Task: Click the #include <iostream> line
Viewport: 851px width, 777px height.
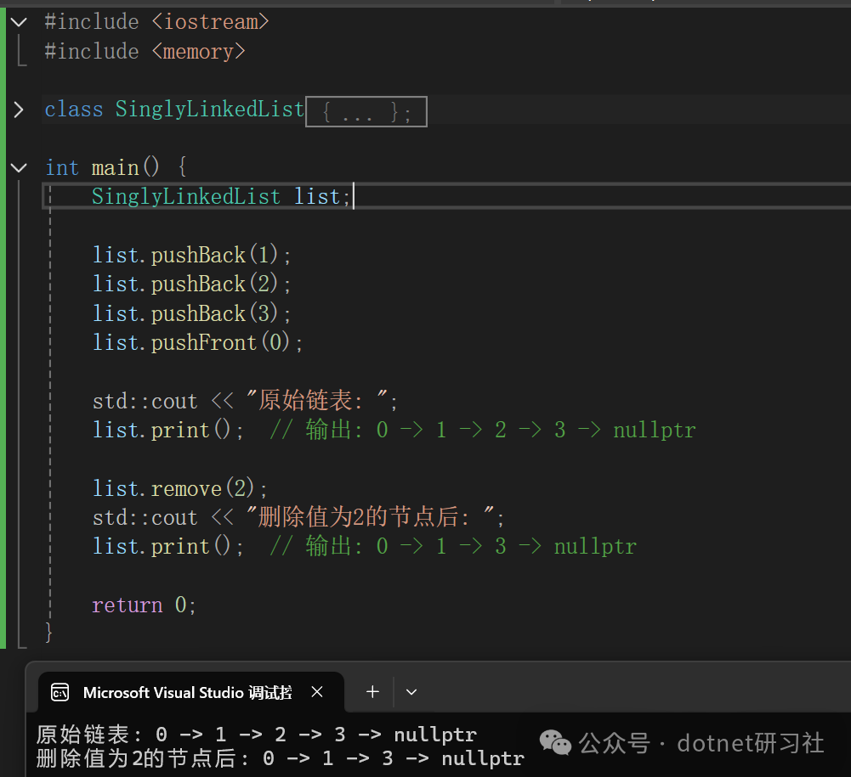Action: [x=156, y=22]
